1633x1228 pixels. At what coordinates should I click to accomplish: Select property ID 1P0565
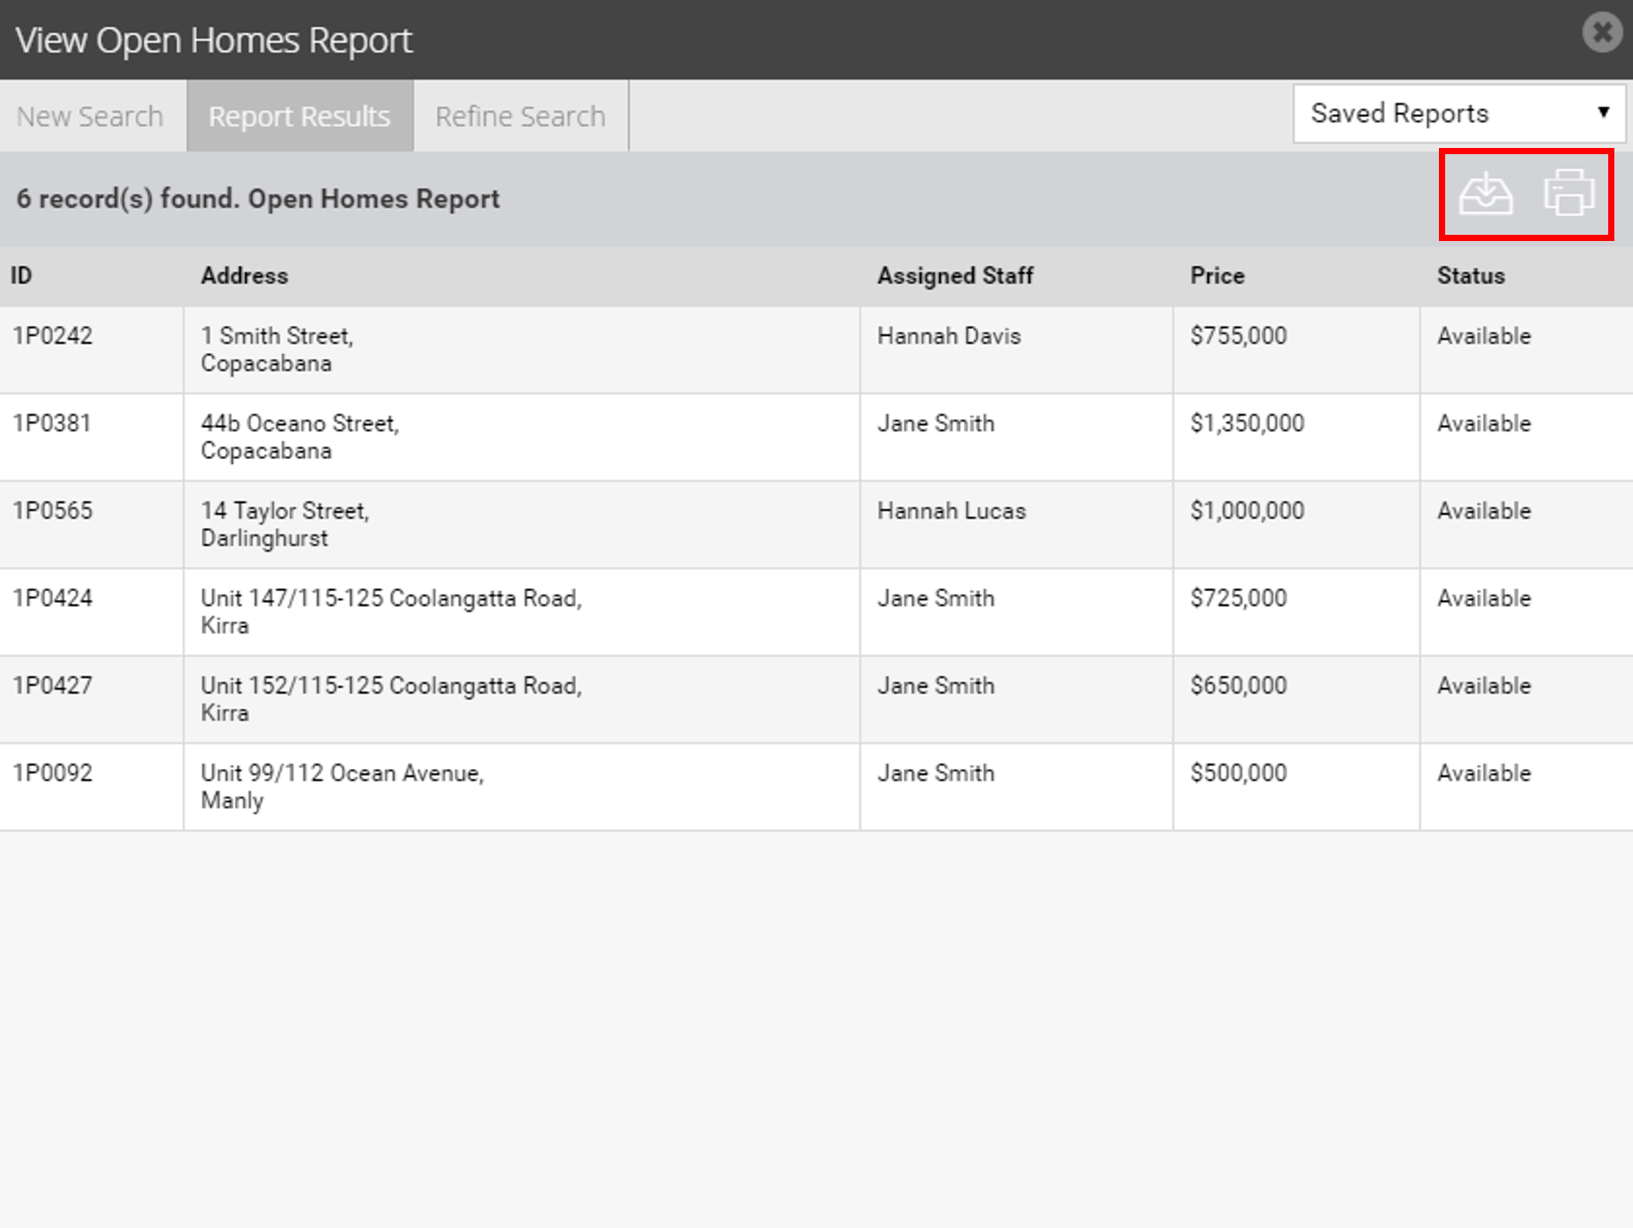coord(52,510)
